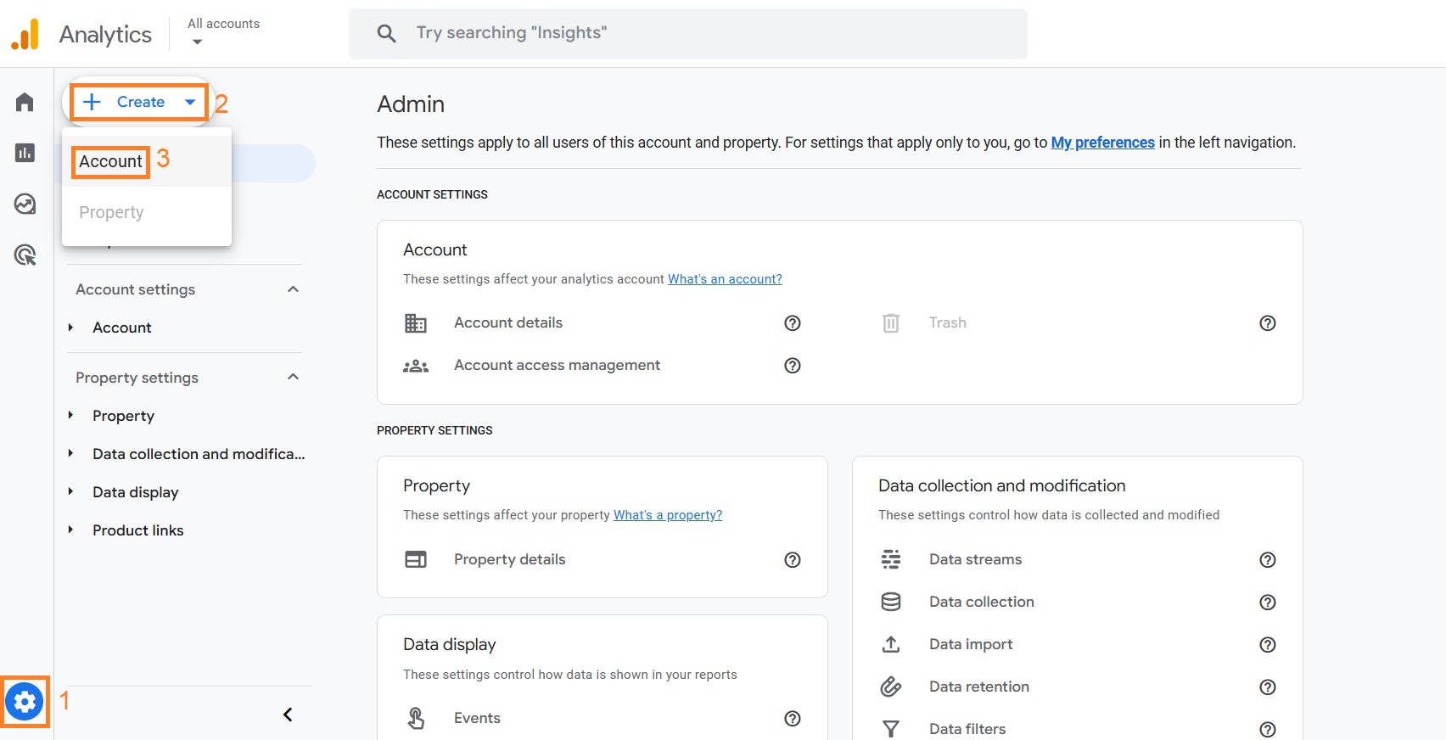Open Data import
This screenshot has width=1446, height=740.
tap(971, 645)
